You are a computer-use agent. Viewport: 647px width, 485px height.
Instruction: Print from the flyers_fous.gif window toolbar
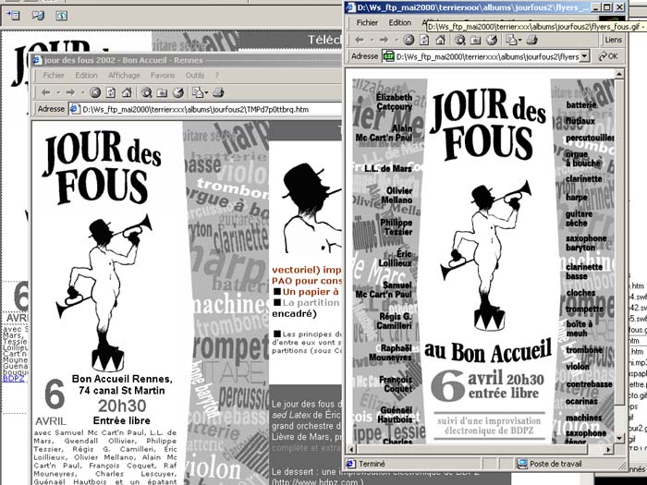click(532, 40)
